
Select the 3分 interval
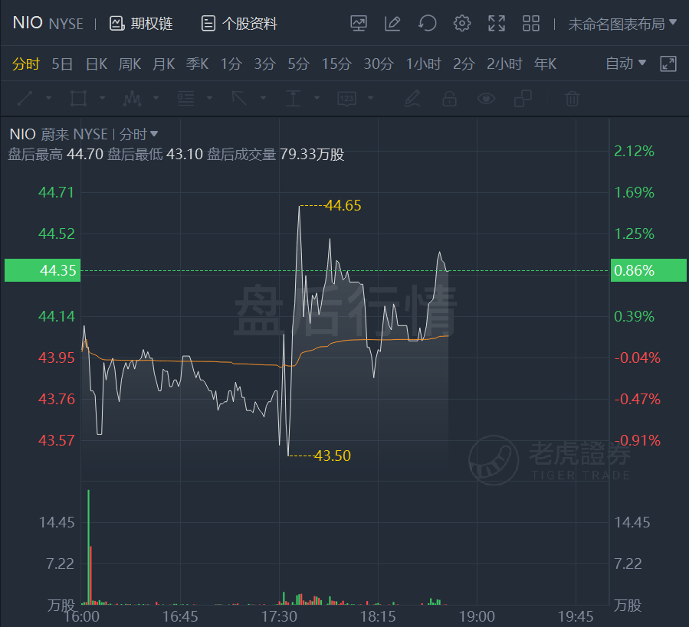coord(264,64)
